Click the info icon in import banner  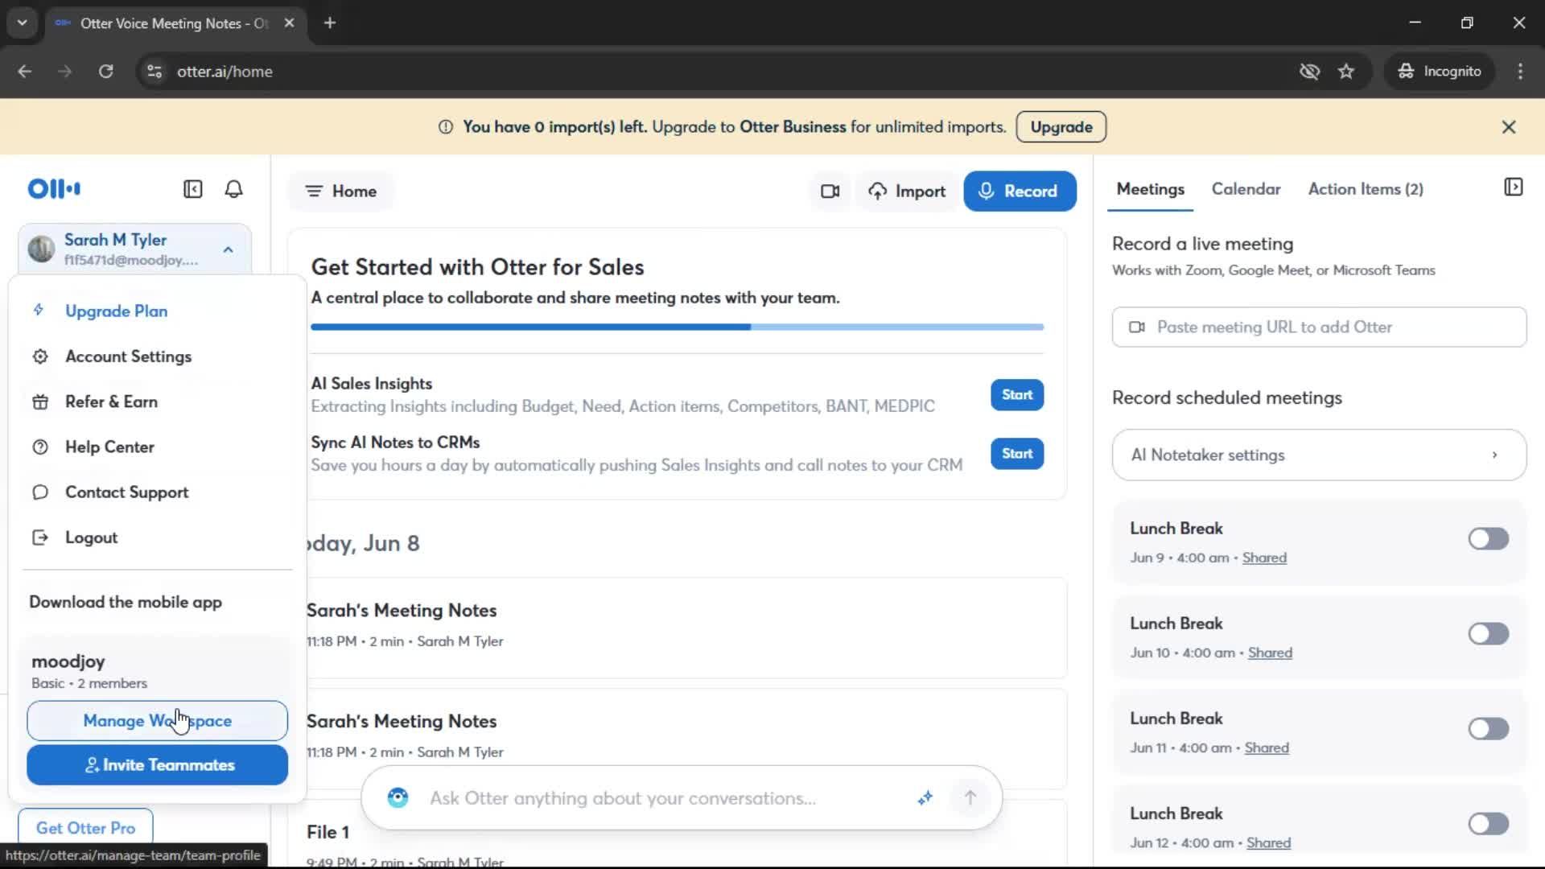445,127
